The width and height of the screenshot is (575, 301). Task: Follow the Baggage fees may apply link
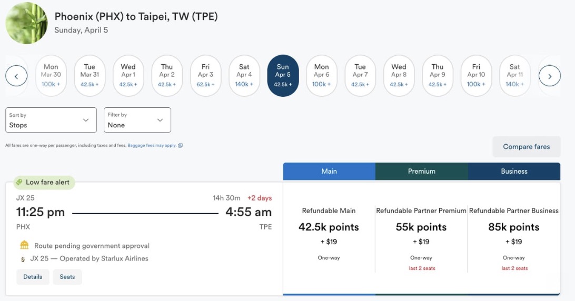tap(152, 145)
